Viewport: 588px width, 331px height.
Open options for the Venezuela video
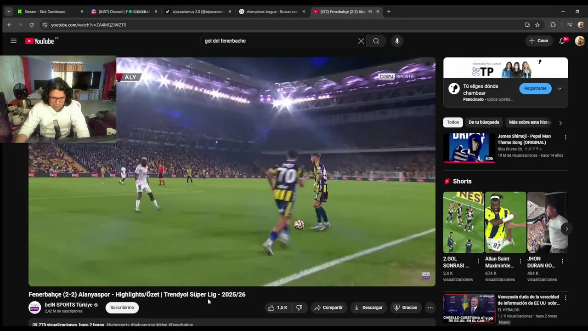click(x=565, y=298)
